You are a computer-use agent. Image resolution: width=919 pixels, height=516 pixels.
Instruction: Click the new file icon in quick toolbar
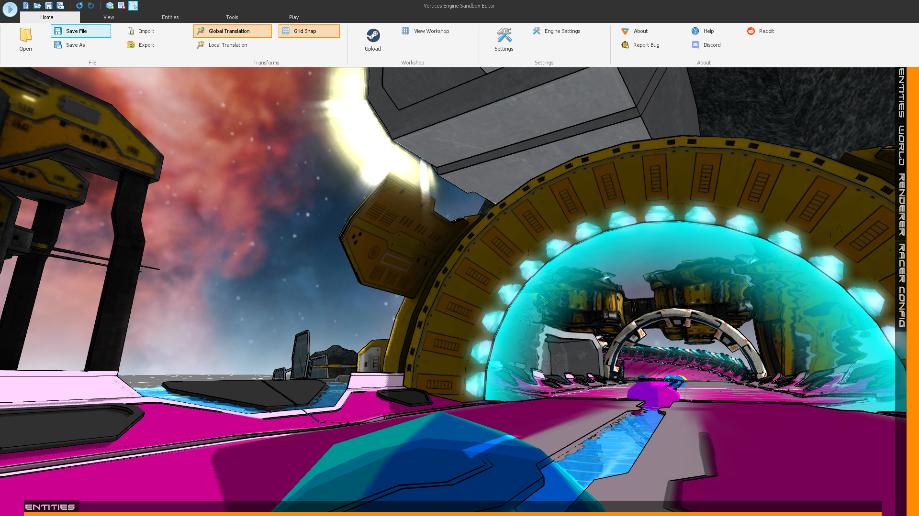click(x=26, y=6)
